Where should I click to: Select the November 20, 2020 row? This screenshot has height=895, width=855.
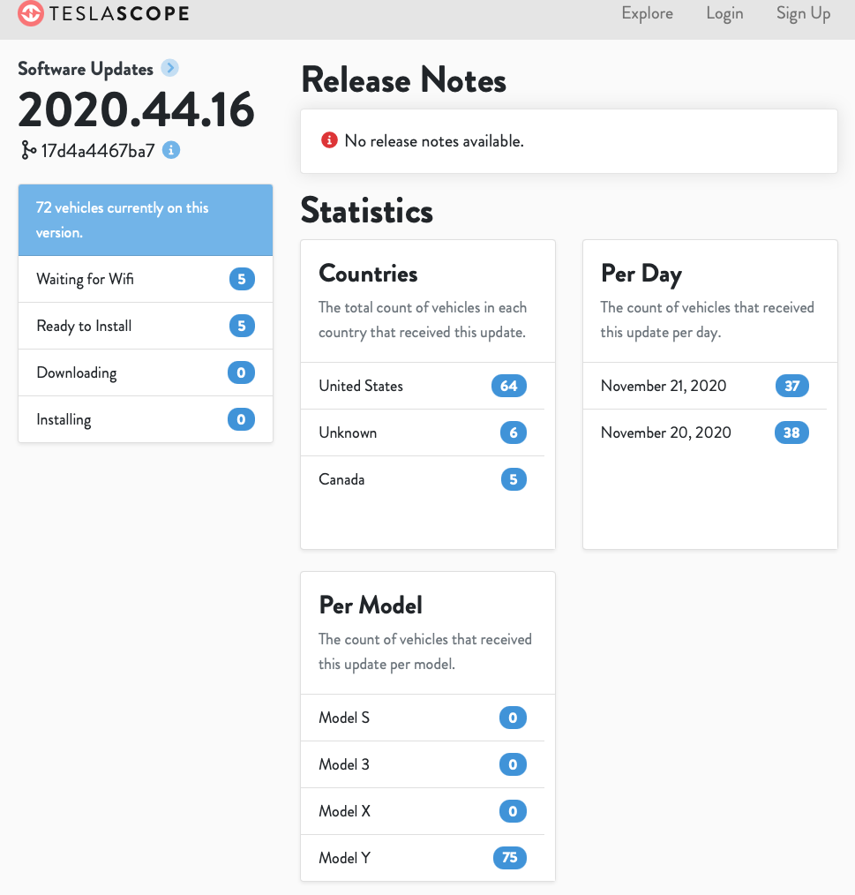coord(705,432)
